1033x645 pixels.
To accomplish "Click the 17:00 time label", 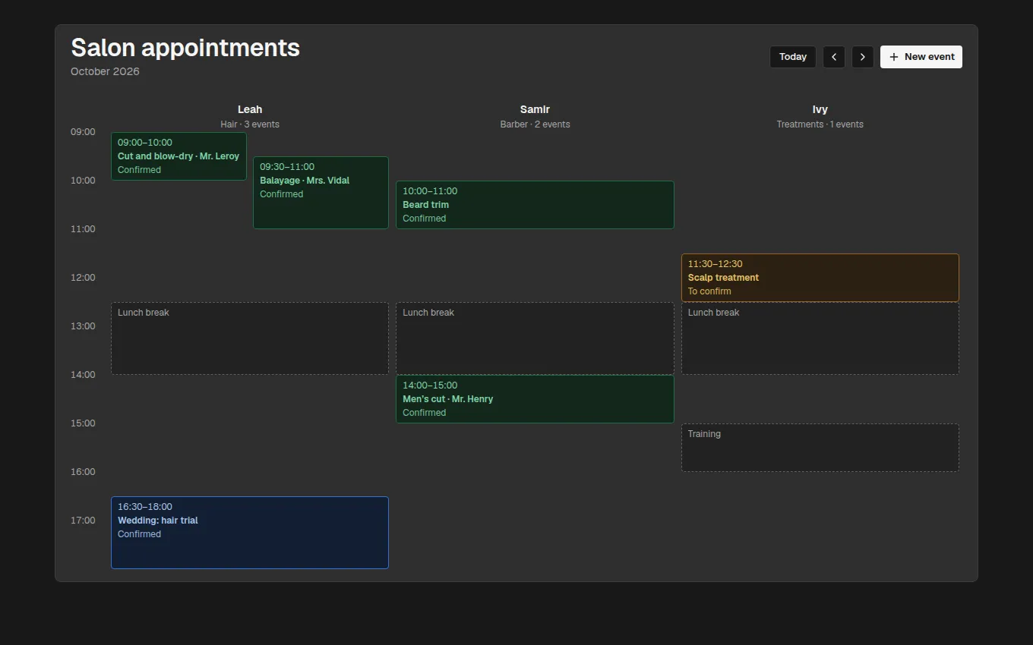I will (x=83, y=521).
